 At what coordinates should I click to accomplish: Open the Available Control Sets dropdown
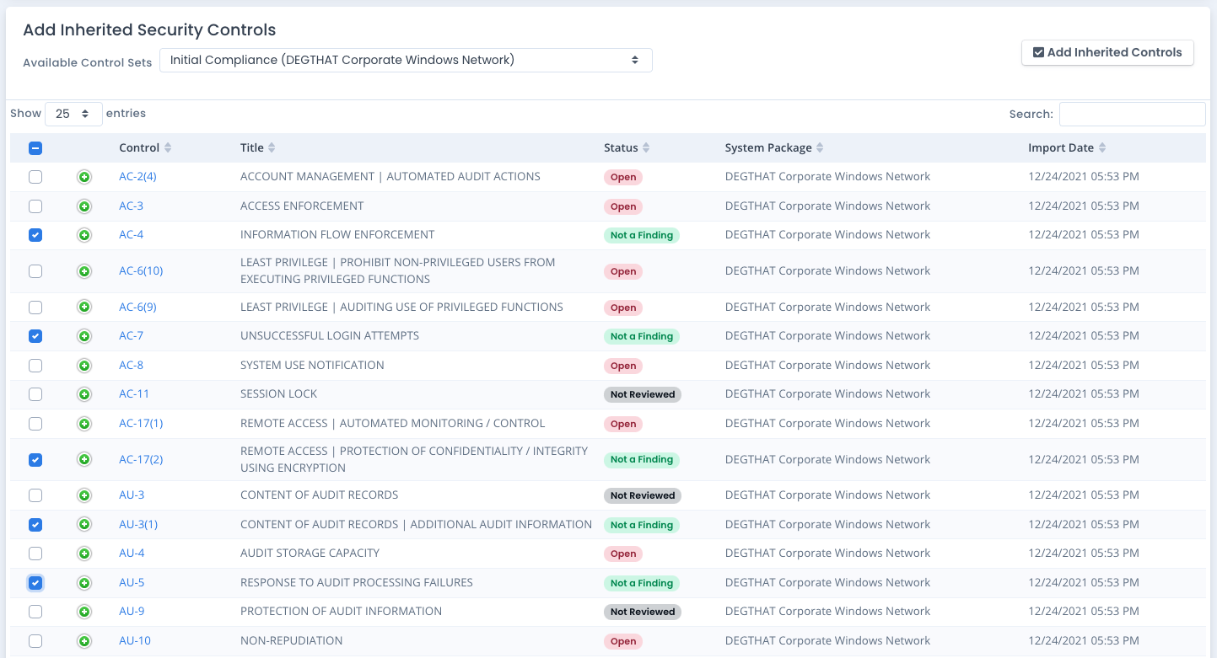pyautogui.click(x=406, y=60)
